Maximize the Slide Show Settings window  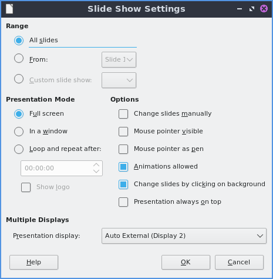pos(252,9)
